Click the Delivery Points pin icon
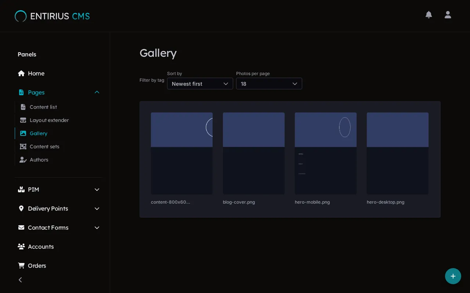 (x=21, y=208)
